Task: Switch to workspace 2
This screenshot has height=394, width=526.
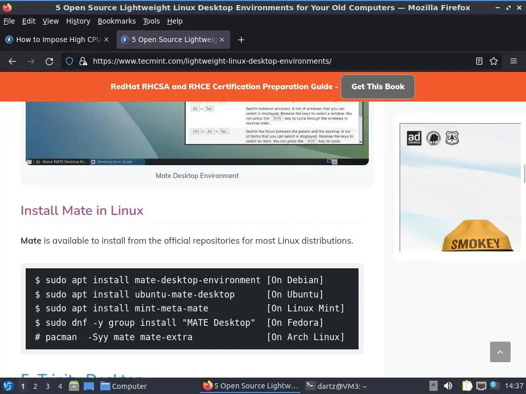Action: tap(35, 386)
